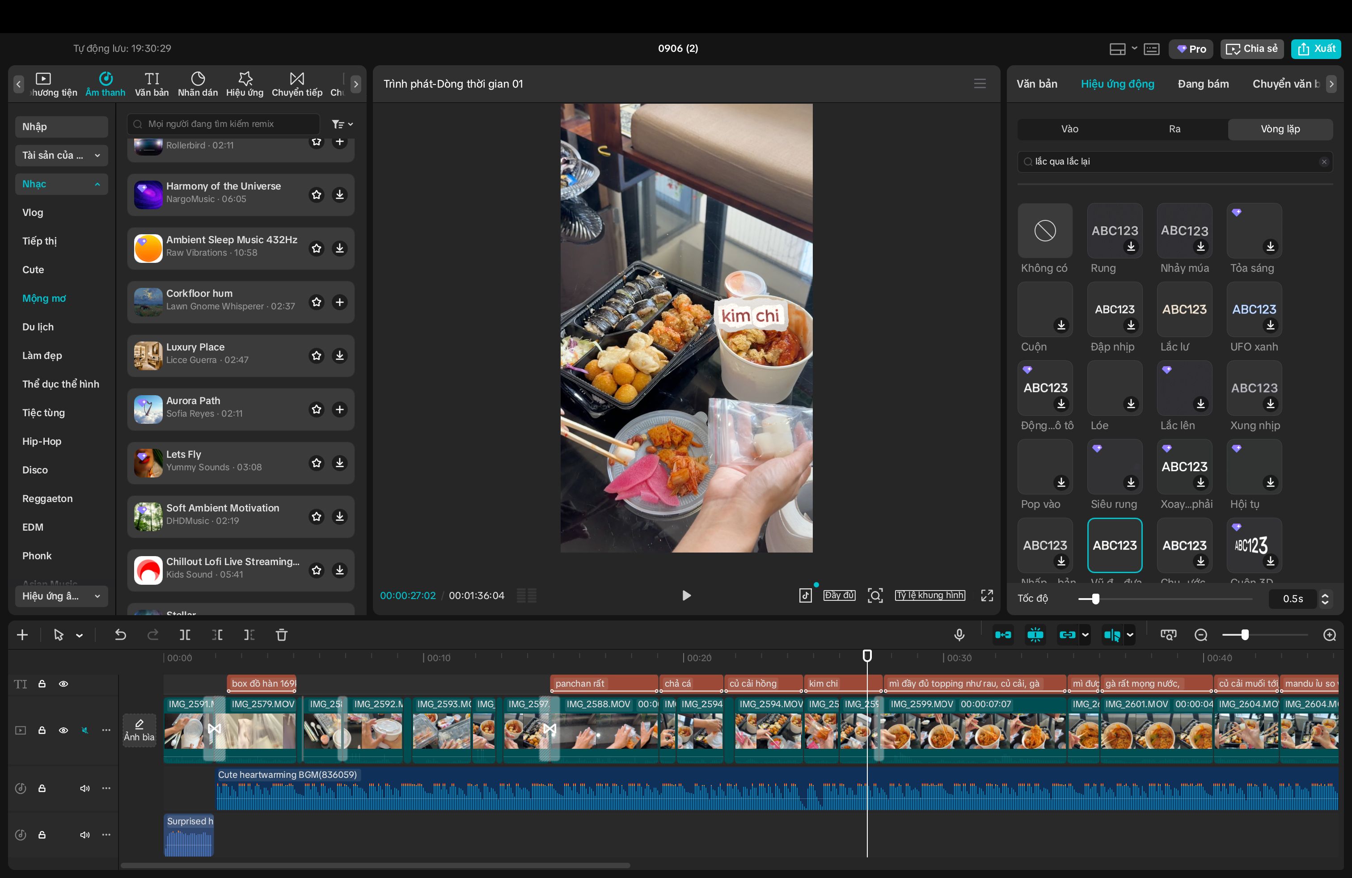Toggle visibility of the text track

pos(63,684)
